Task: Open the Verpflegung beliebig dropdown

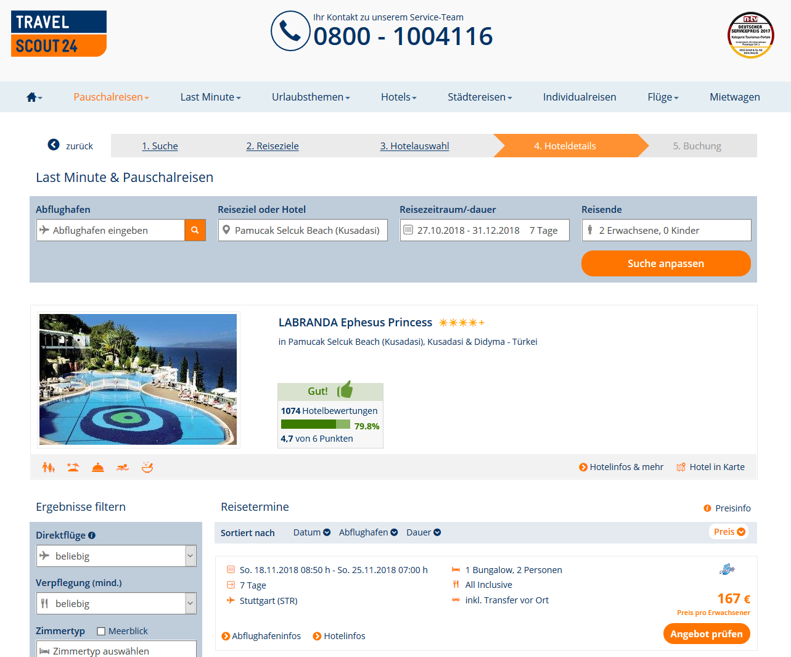Action: (x=117, y=603)
